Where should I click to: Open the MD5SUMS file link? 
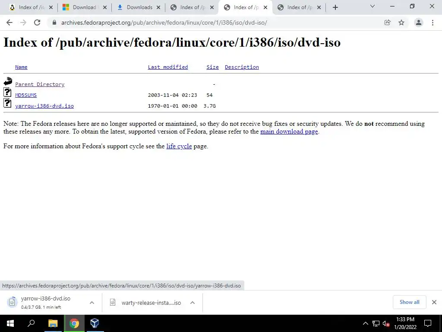tap(26, 95)
